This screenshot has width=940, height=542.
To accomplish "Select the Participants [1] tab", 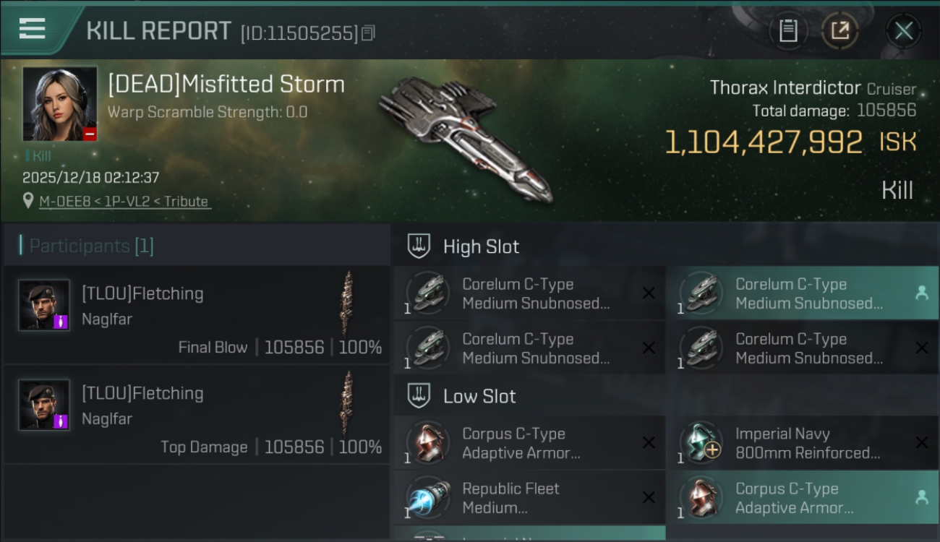I will pos(91,246).
